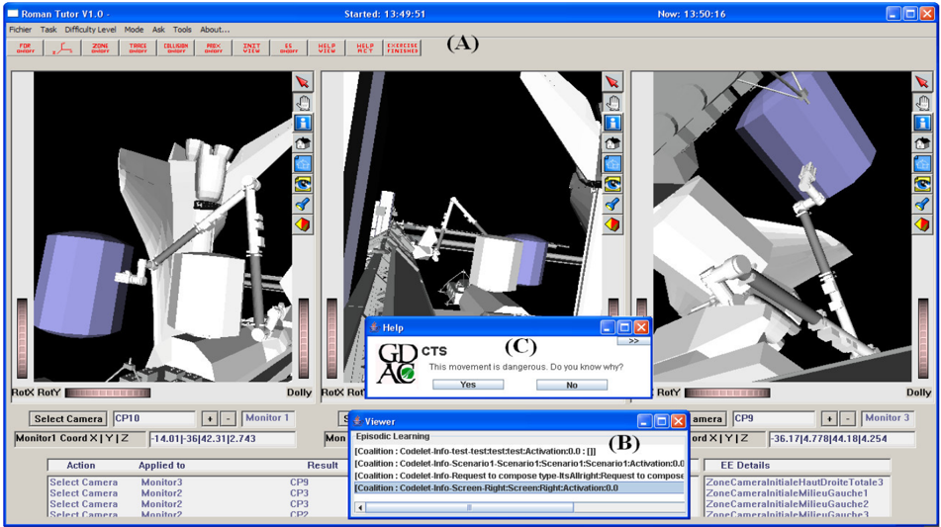This screenshot has height=527, width=941.
Task: Click the colored cube icon in Monitor 1
Action: (303, 224)
